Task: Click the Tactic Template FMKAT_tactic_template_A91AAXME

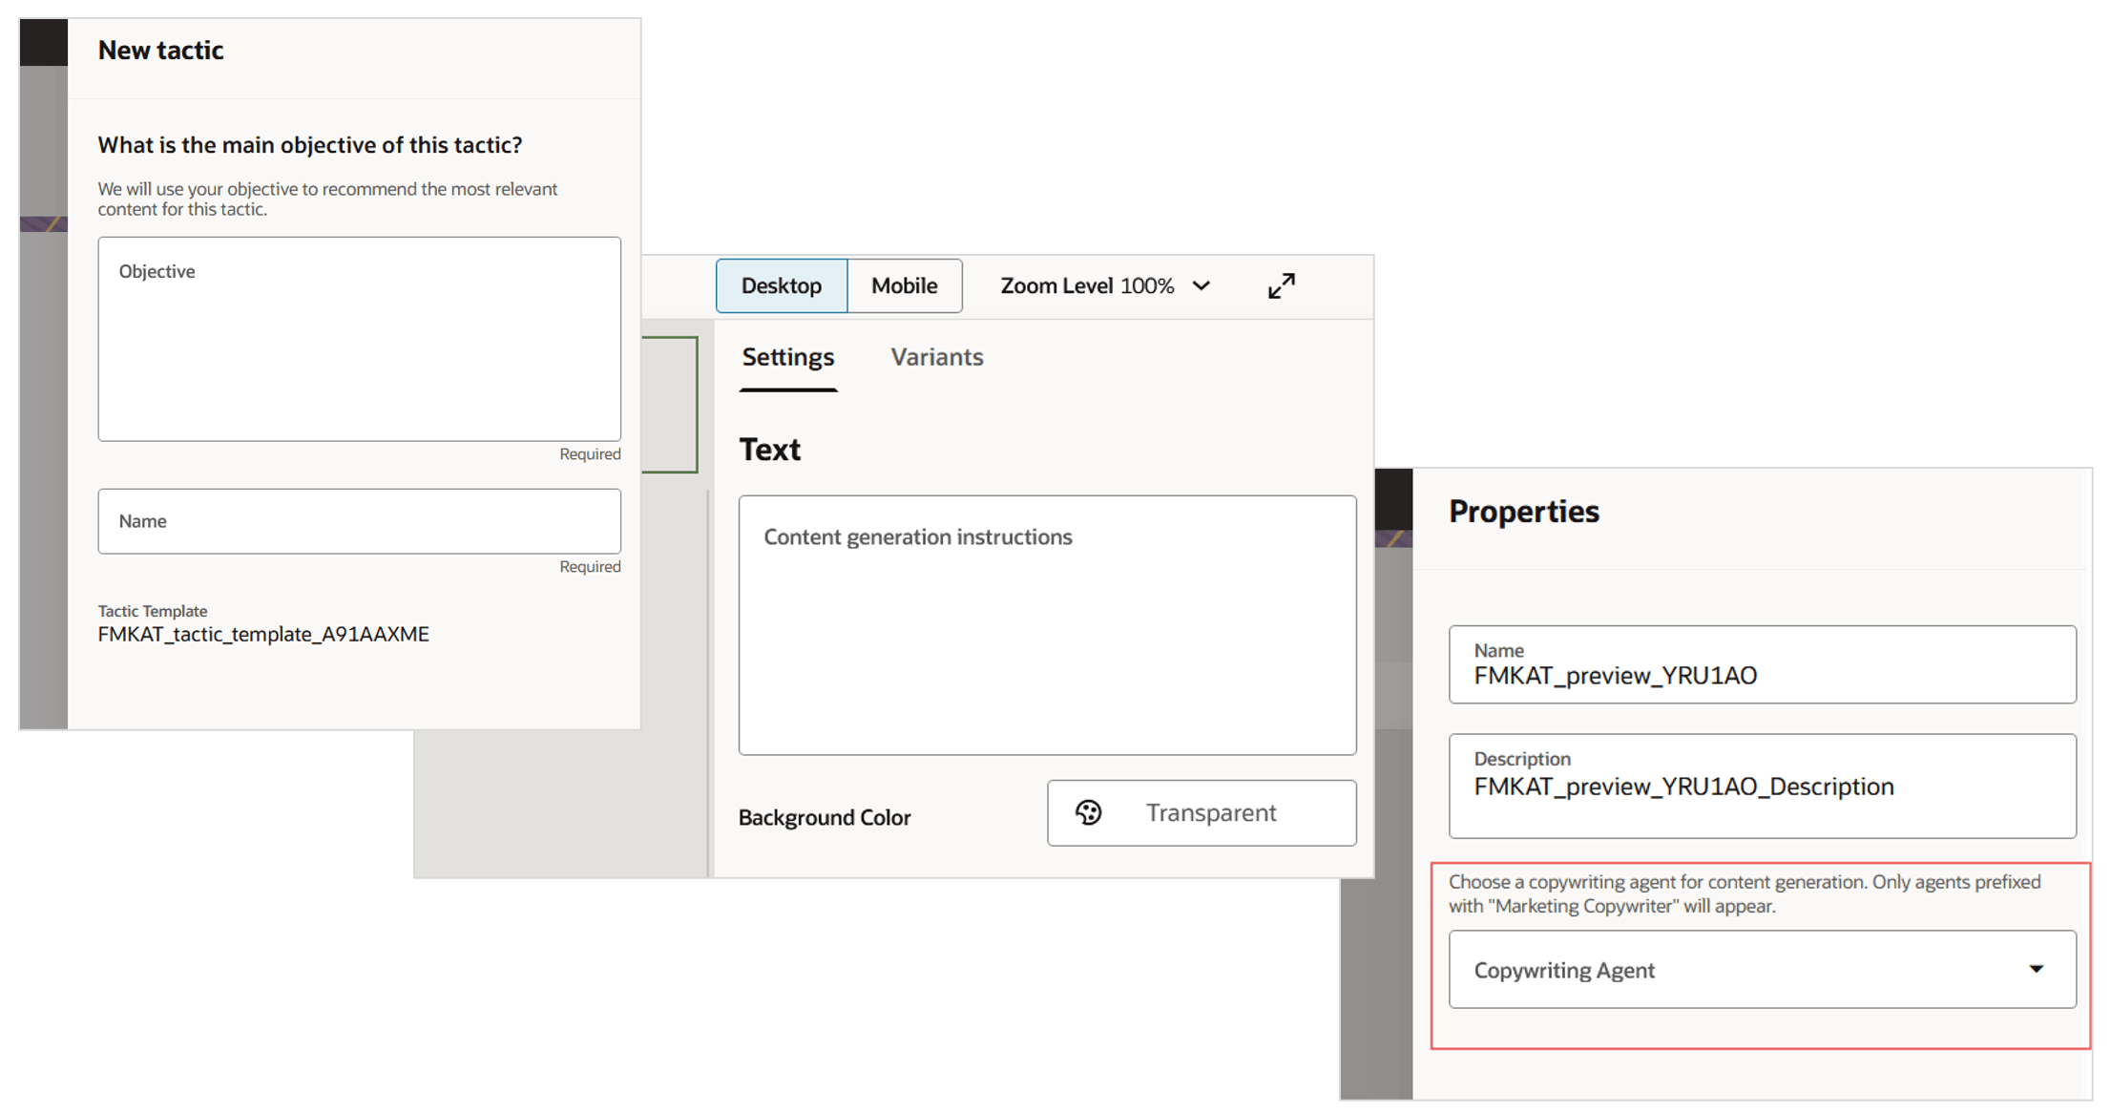Action: 262,634
